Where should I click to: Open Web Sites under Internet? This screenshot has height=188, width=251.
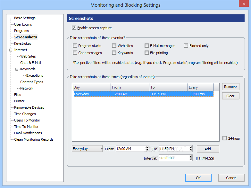[x=28, y=56]
